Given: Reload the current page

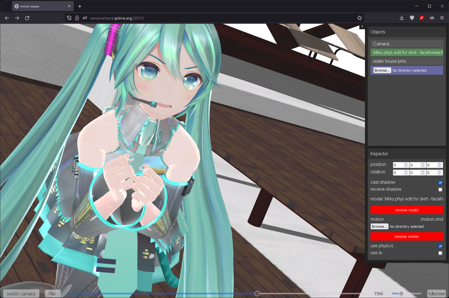Looking at the screenshot, I should point(27,18).
